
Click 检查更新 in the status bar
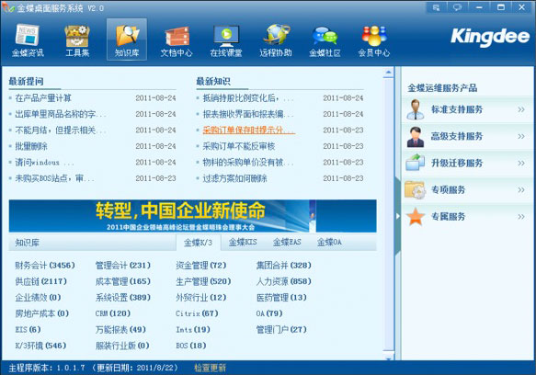point(211,368)
